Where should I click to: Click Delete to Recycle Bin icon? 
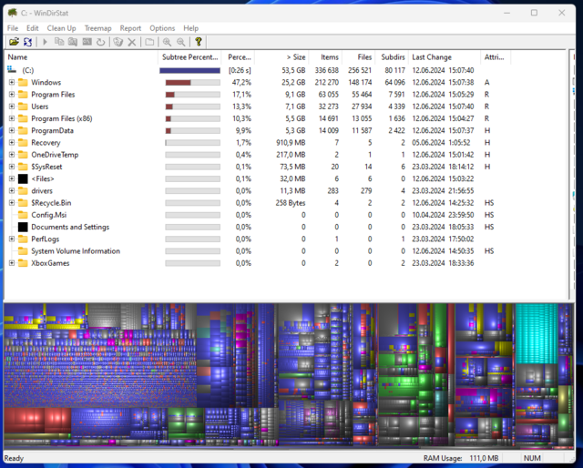pyautogui.click(x=118, y=42)
